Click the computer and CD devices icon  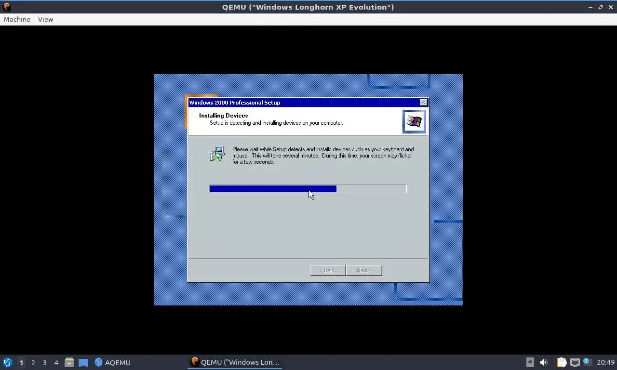217,154
